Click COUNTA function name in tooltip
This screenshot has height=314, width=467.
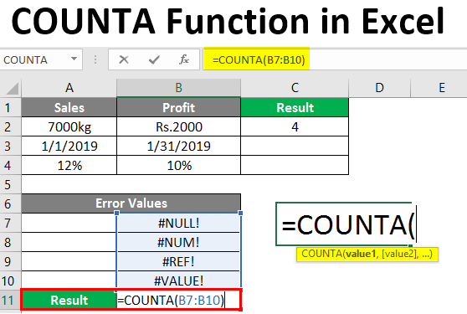pyautogui.click(x=321, y=254)
